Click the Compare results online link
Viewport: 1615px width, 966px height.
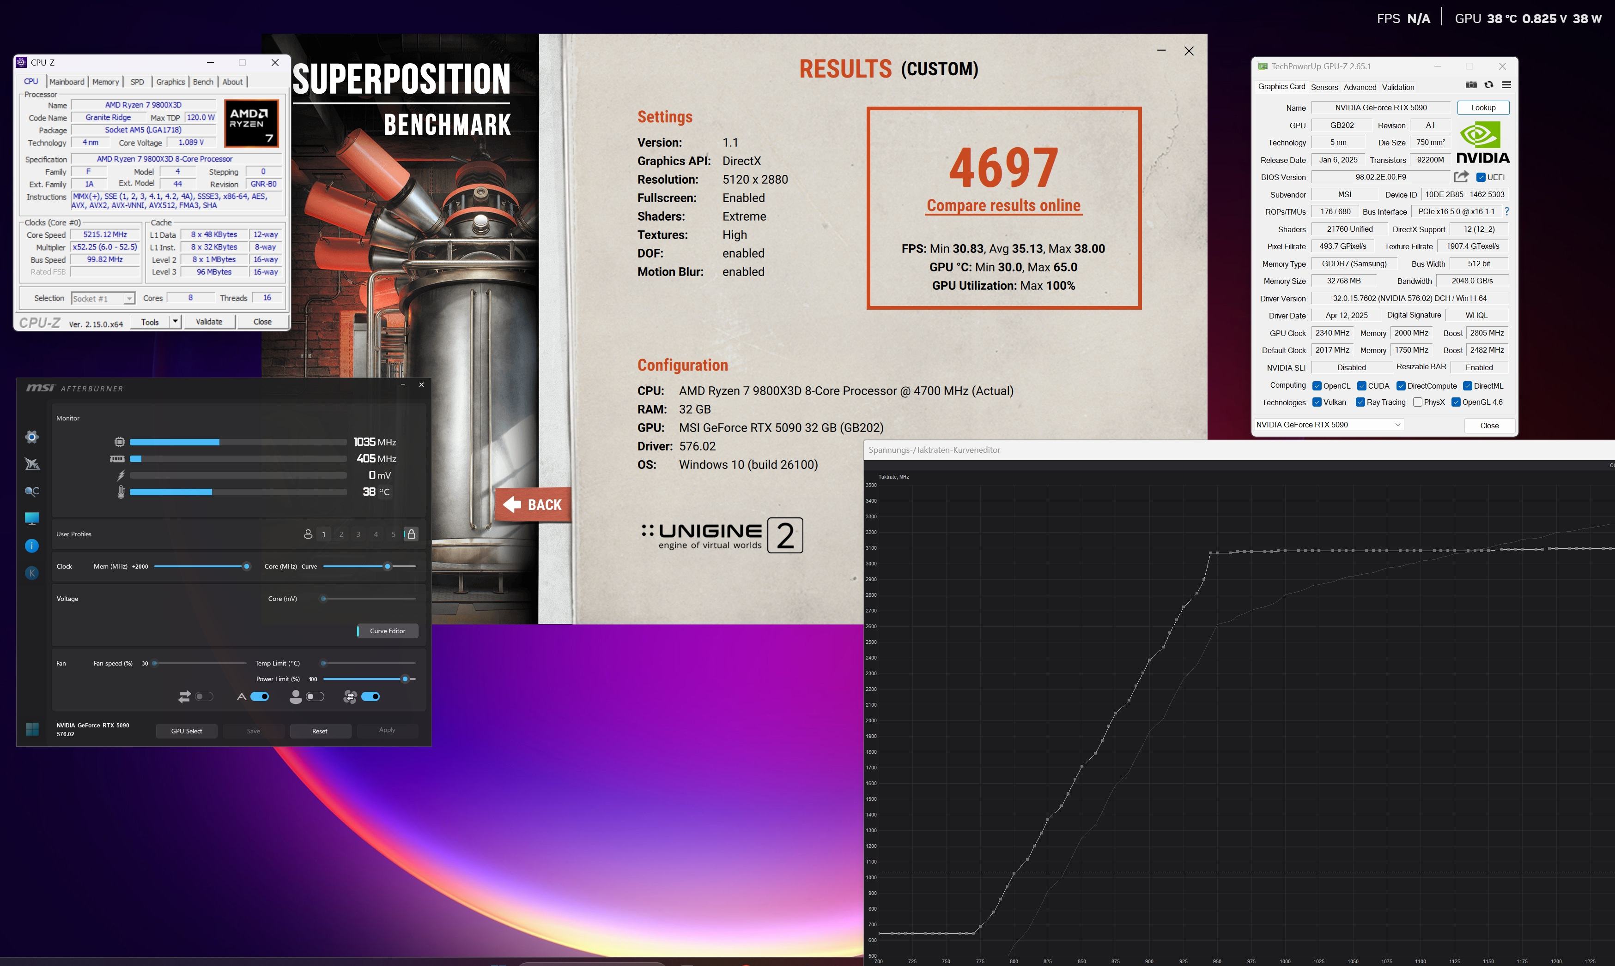(1003, 206)
